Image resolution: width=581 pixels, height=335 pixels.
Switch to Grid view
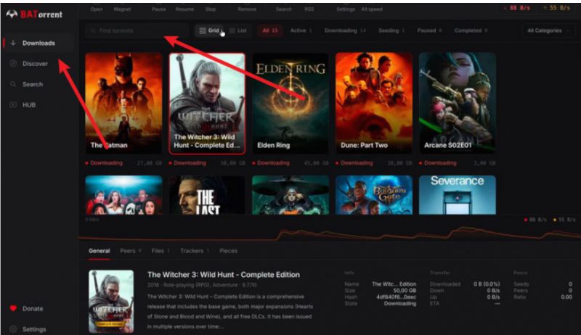pos(209,30)
